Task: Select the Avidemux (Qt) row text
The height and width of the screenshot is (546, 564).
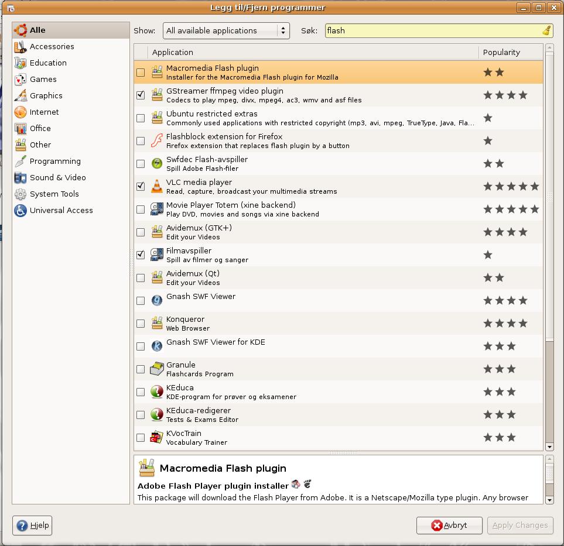Action: coord(193,278)
